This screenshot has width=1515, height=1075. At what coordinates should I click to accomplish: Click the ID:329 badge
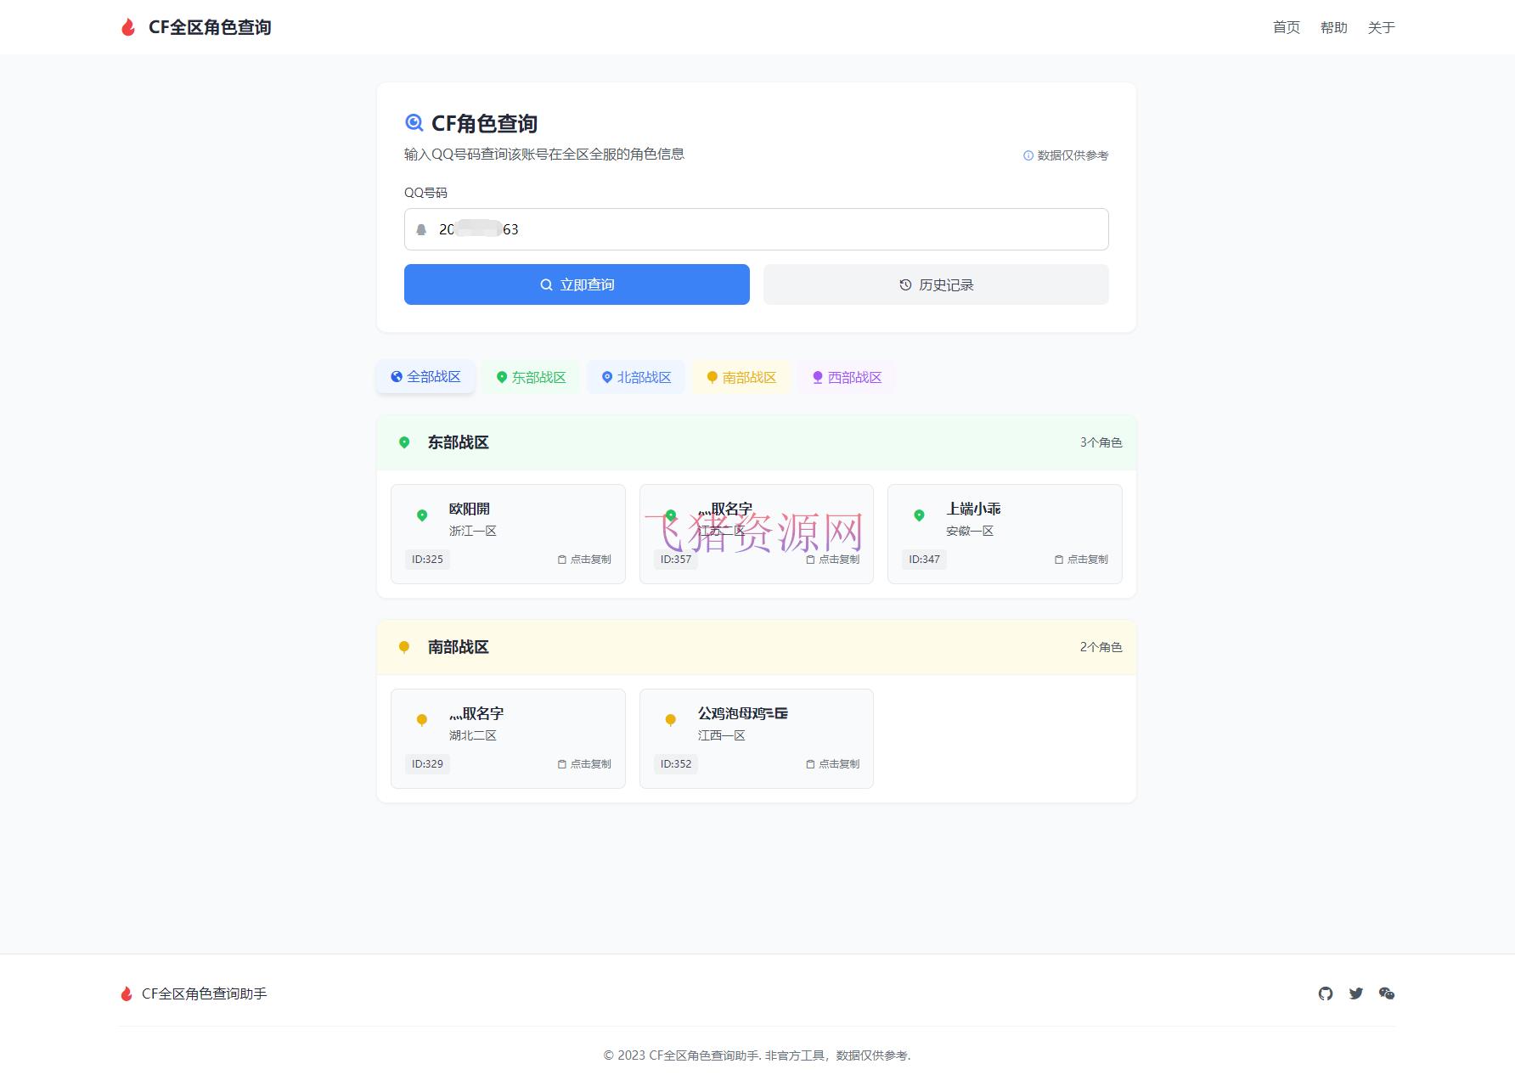[427, 764]
